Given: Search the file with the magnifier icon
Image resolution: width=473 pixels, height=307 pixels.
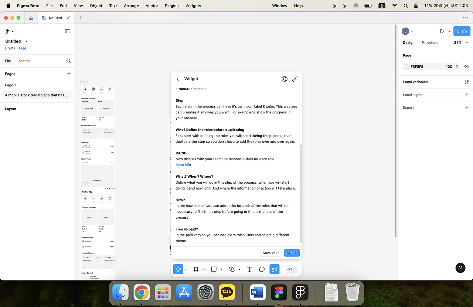Looking at the screenshot, I should 68,61.
